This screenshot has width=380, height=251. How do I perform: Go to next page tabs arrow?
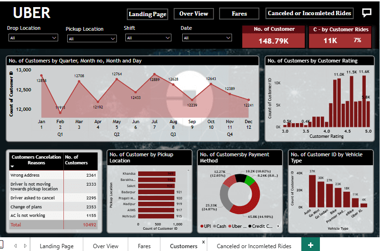[x=24, y=245]
